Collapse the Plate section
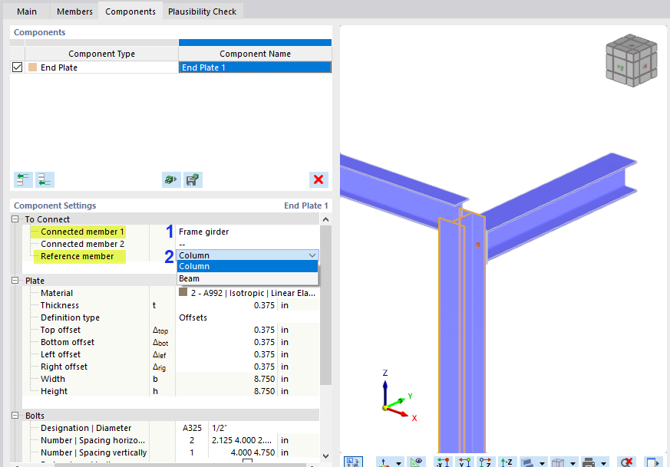This screenshot has width=670, height=467. click(15, 281)
